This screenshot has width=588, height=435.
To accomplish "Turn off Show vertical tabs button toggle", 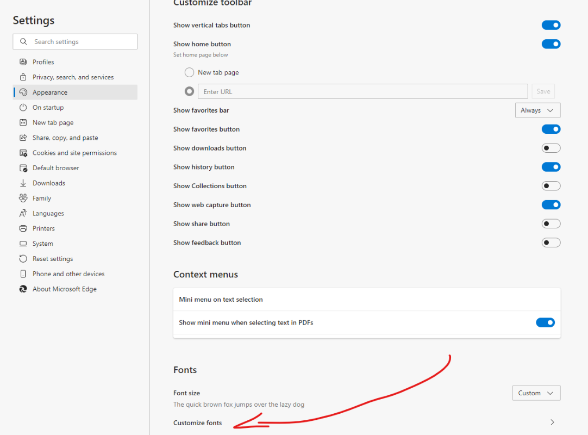I will click(551, 25).
